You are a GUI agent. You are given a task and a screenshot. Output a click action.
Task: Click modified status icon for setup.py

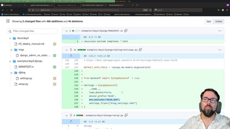click(x=55, y=84)
